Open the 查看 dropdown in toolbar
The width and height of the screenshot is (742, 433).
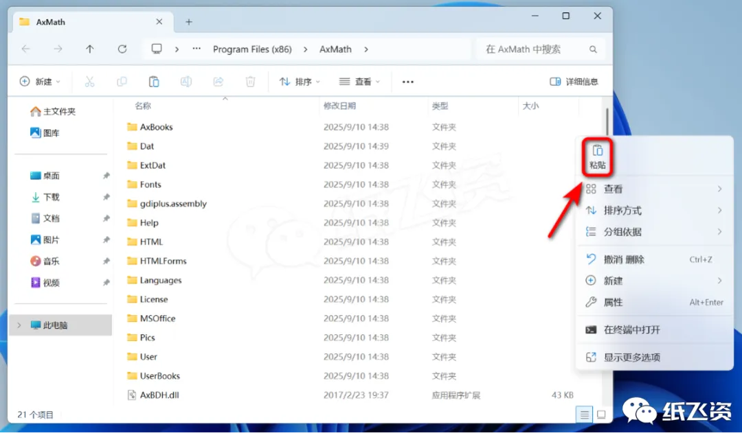[x=359, y=82]
